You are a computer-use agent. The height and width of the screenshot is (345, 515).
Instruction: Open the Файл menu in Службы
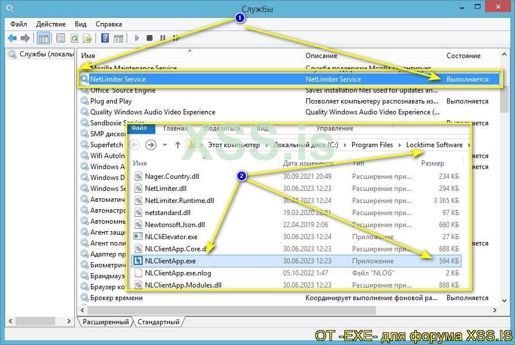coord(19,24)
